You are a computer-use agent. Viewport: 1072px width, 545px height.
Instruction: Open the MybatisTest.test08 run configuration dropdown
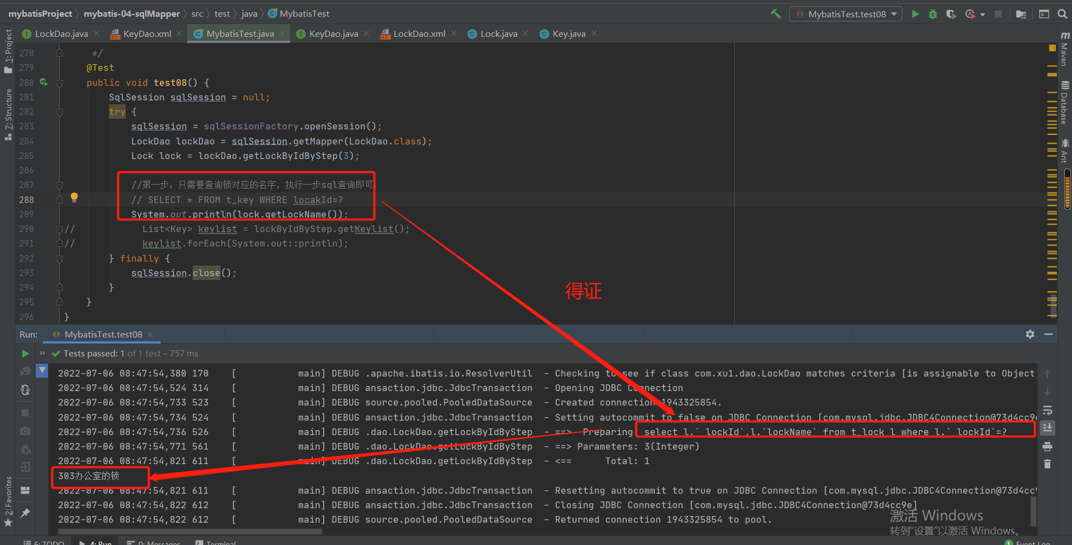click(846, 14)
